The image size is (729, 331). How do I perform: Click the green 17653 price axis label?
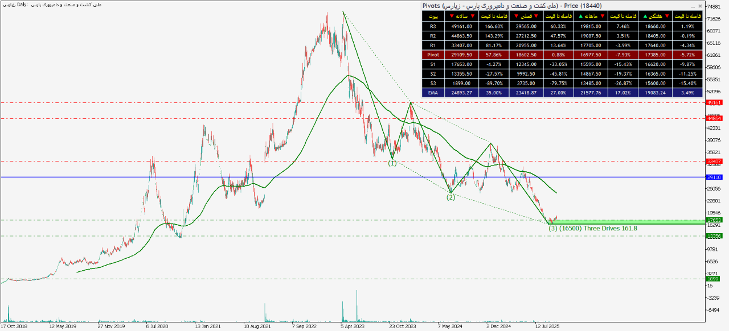click(x=714, y=220)
